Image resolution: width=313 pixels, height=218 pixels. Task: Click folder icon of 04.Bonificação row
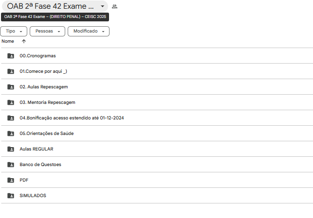click(x=11, y=118)
